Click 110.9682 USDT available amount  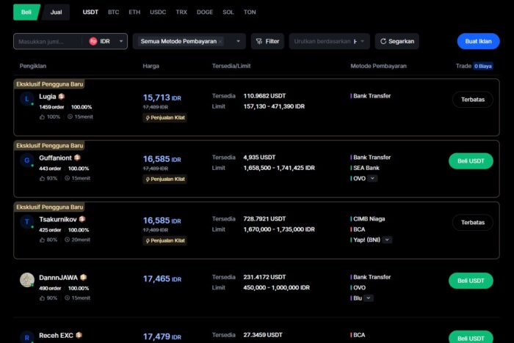click(264, 96)
